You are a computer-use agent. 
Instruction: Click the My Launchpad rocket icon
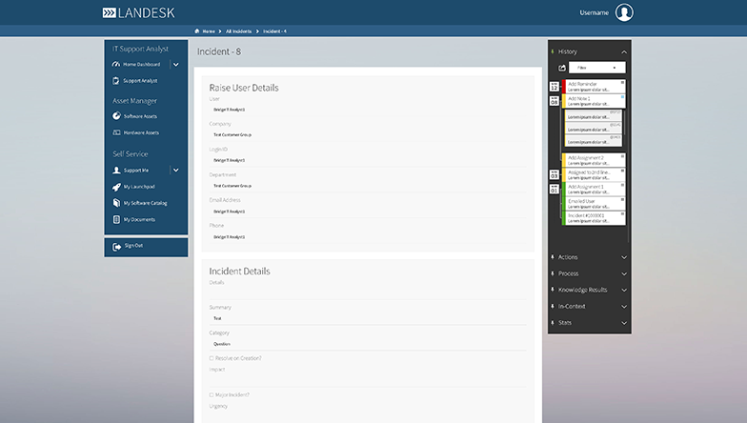(115, 187)
